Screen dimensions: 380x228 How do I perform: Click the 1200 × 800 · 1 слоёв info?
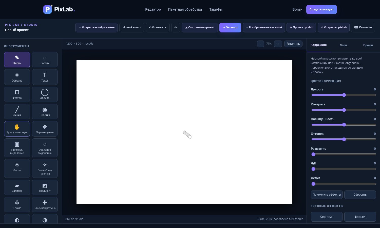click(x=80, y=44)
